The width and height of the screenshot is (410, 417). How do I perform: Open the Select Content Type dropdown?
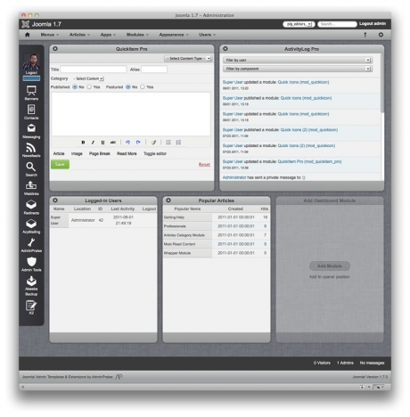(x=188, y=59)
